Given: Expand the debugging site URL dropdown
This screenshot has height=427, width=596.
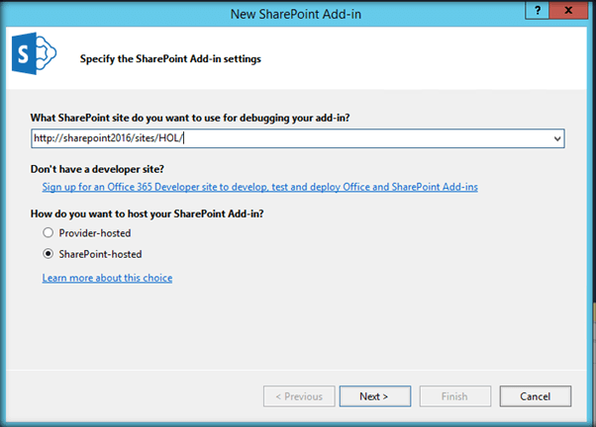Looking at the screenshot, I should click(557, 138).
